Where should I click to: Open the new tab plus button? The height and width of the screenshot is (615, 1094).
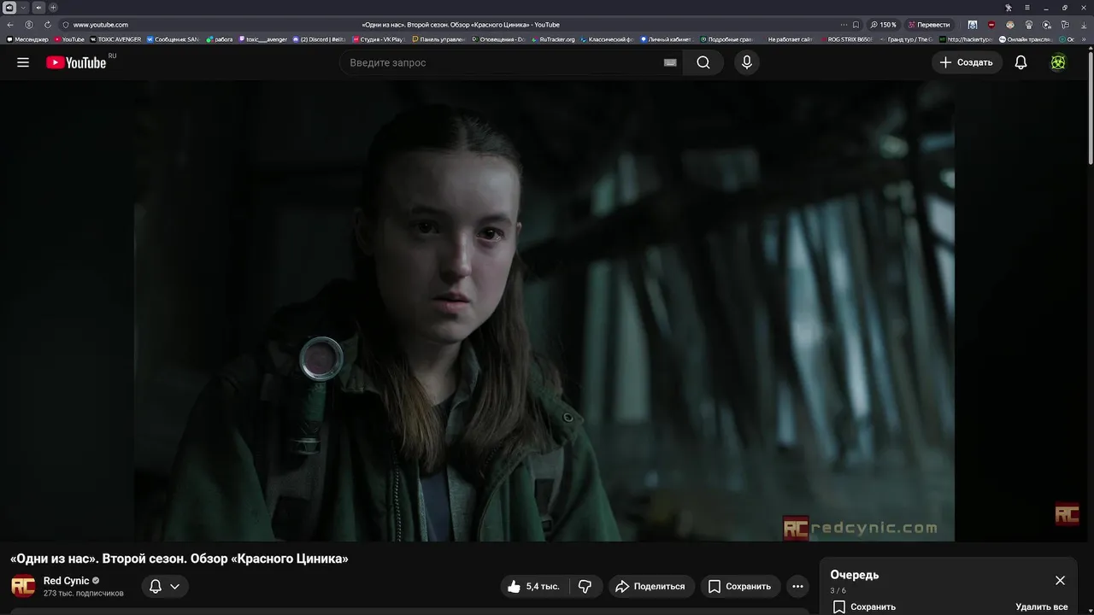53,8
